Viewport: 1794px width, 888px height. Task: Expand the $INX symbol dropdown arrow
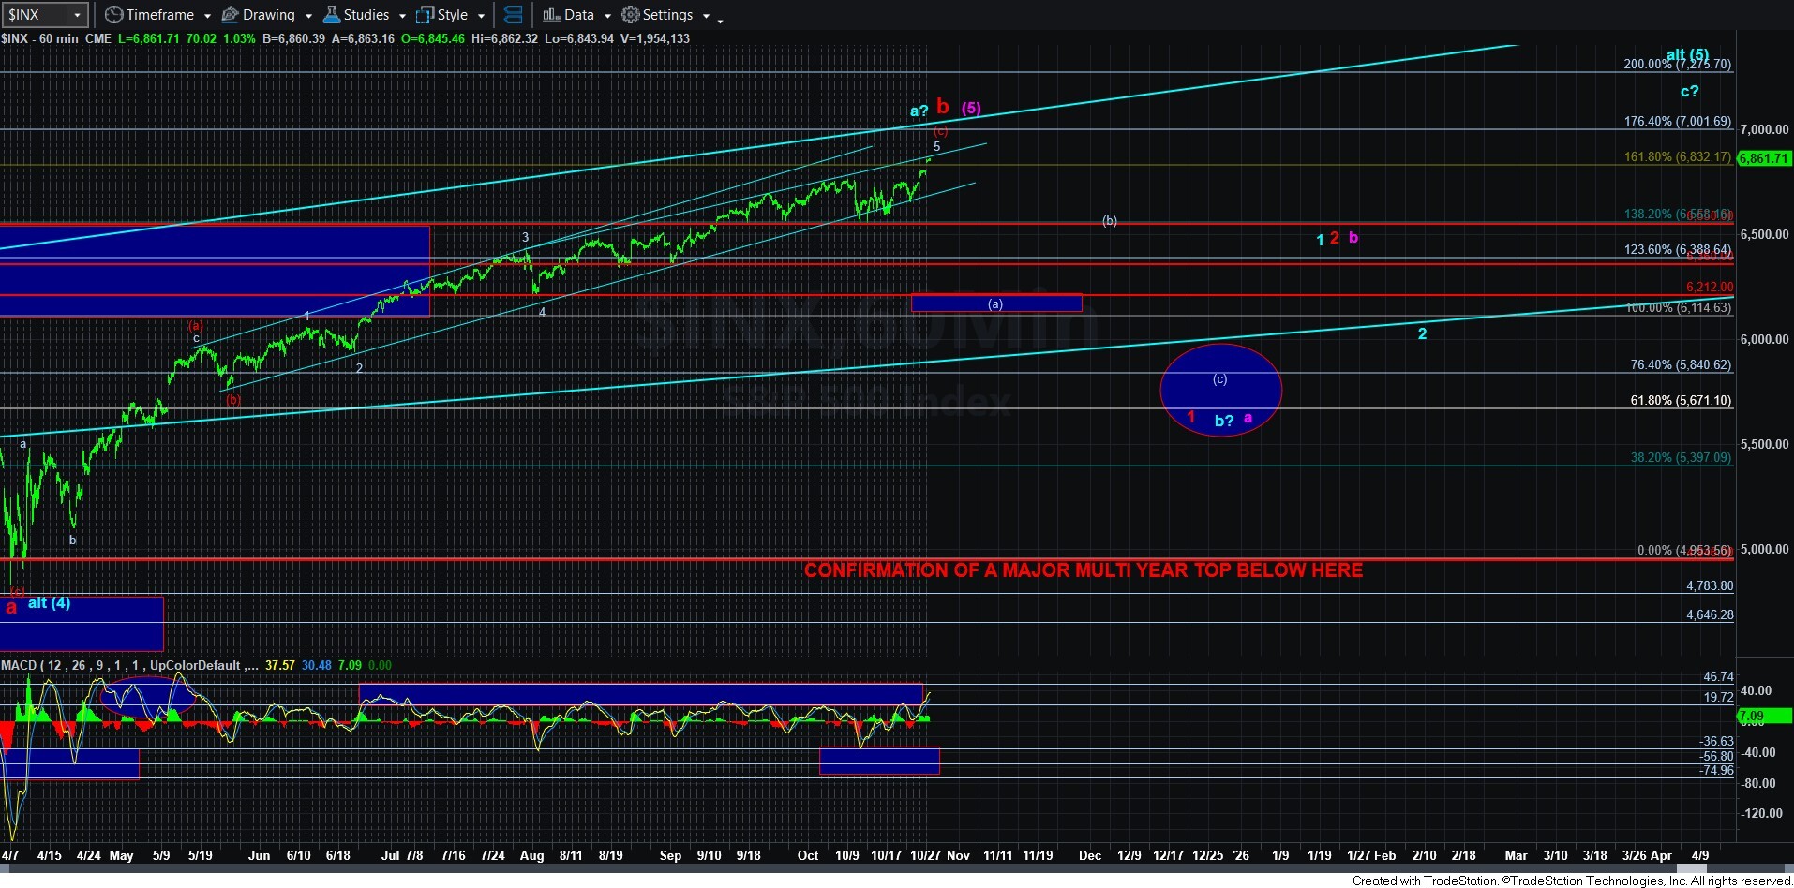[77, 15]
